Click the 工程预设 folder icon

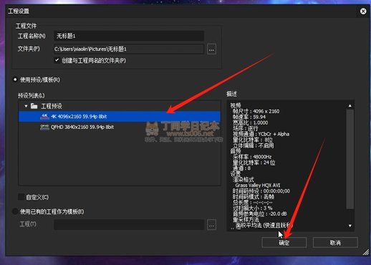[34, 106]
